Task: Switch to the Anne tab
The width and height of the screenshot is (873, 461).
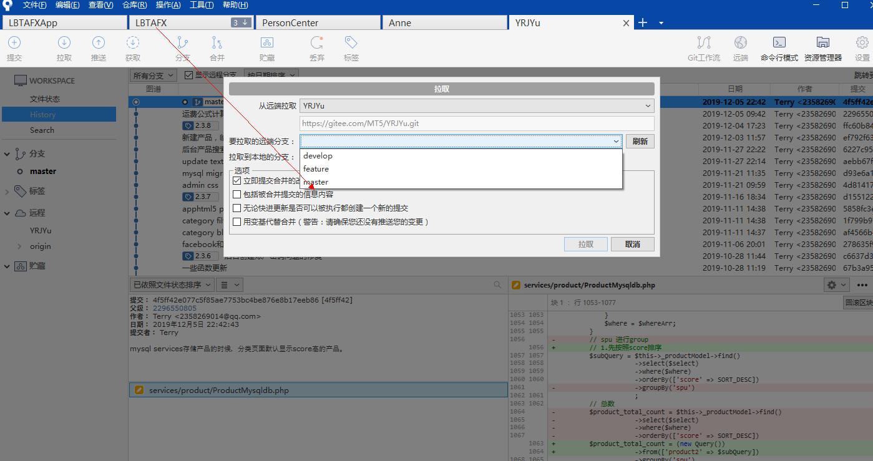Action: tap(444, 22)
